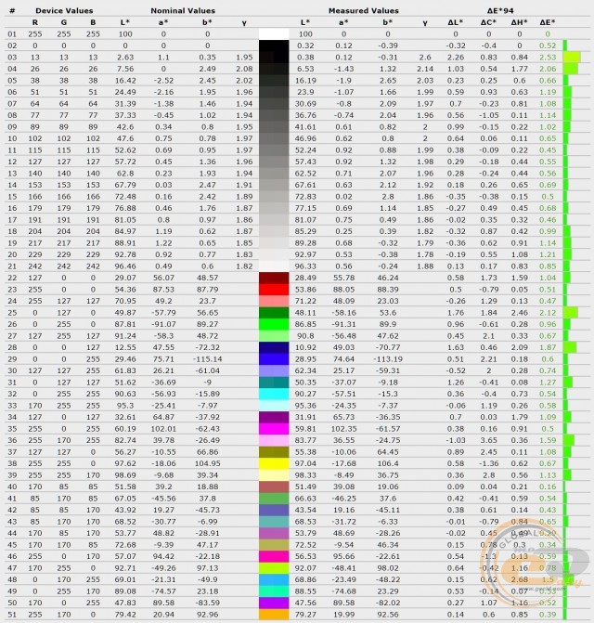Viewport: 594px width, 623px height.
Task: Select the hot pink swatch in row 46
Action: point(274,556)
